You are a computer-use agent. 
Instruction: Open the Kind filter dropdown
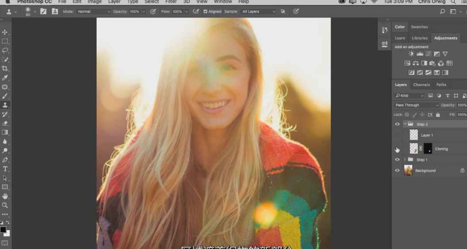(409, 95)
